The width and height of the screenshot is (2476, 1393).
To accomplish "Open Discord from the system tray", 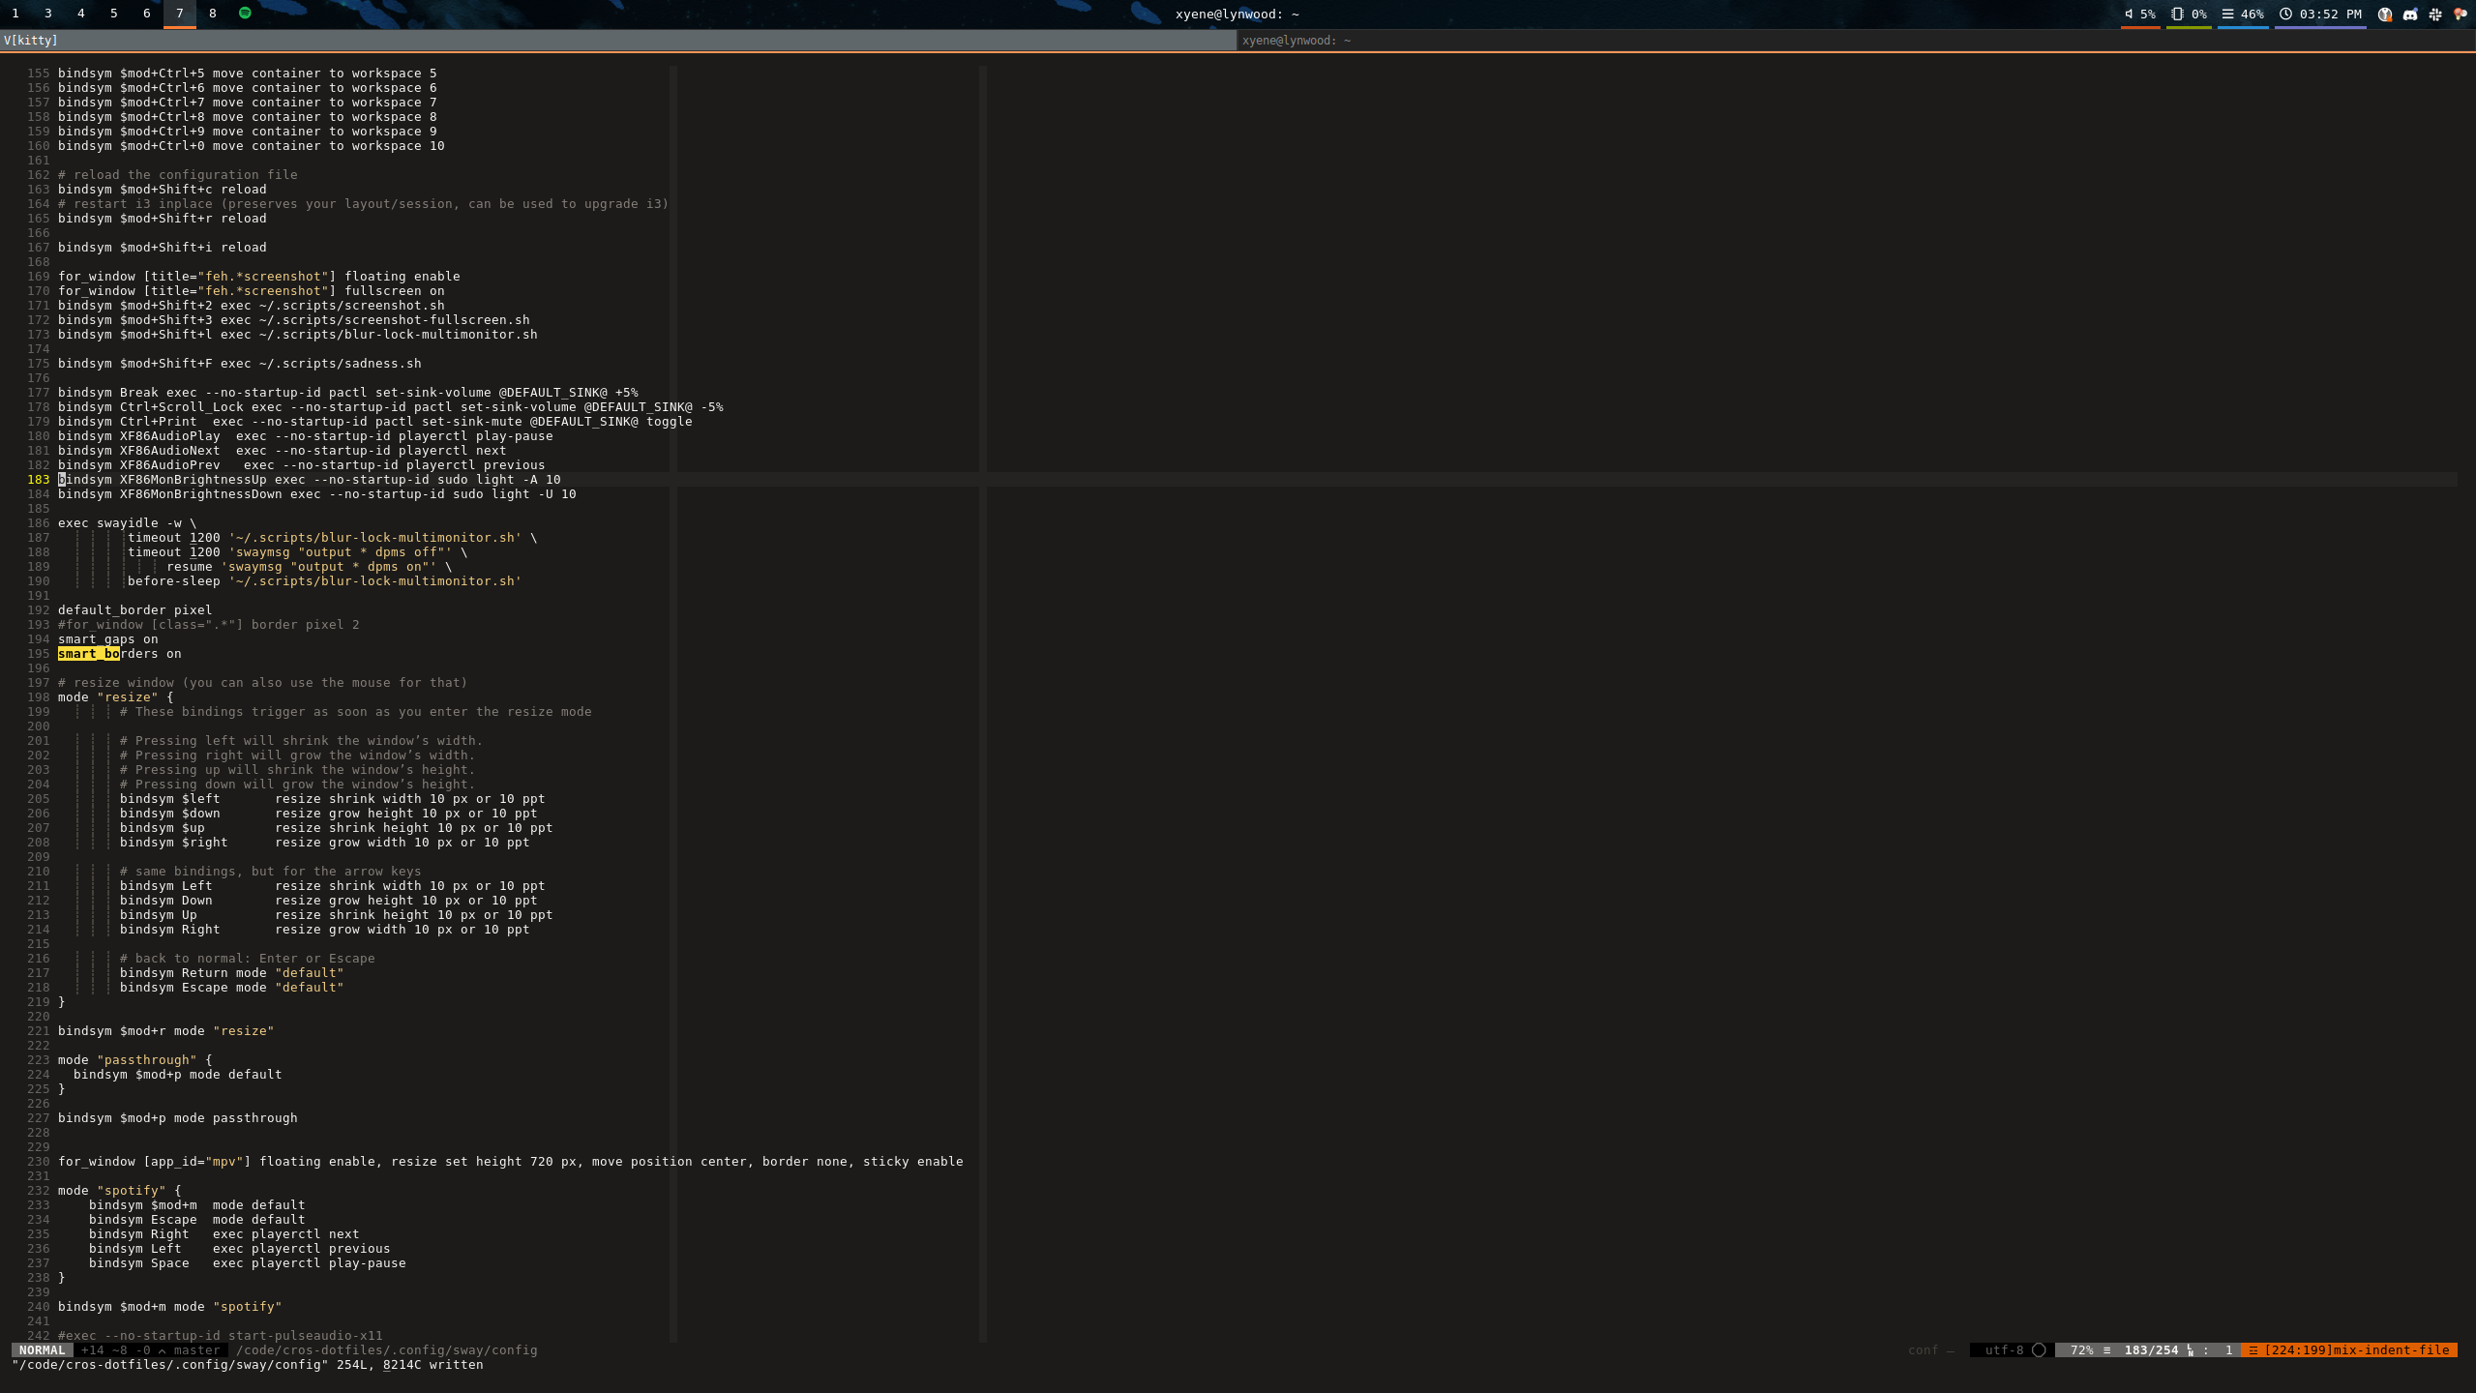I will point(2409,15).
